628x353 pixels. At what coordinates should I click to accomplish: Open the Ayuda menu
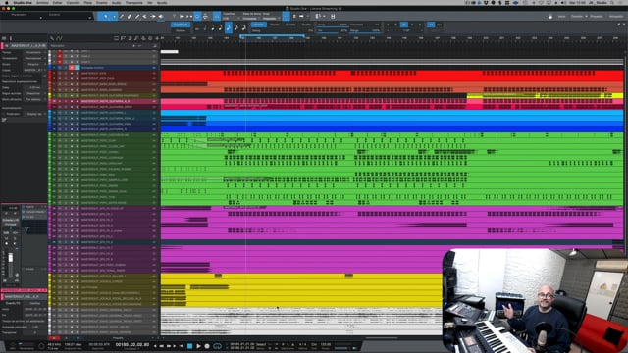(162, 2)
